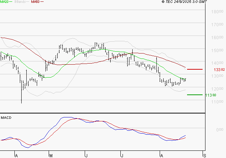The width and height of the screenshot is (226, 158).
Task: Click the M month marker on time axis
Action: pos(51,155)
